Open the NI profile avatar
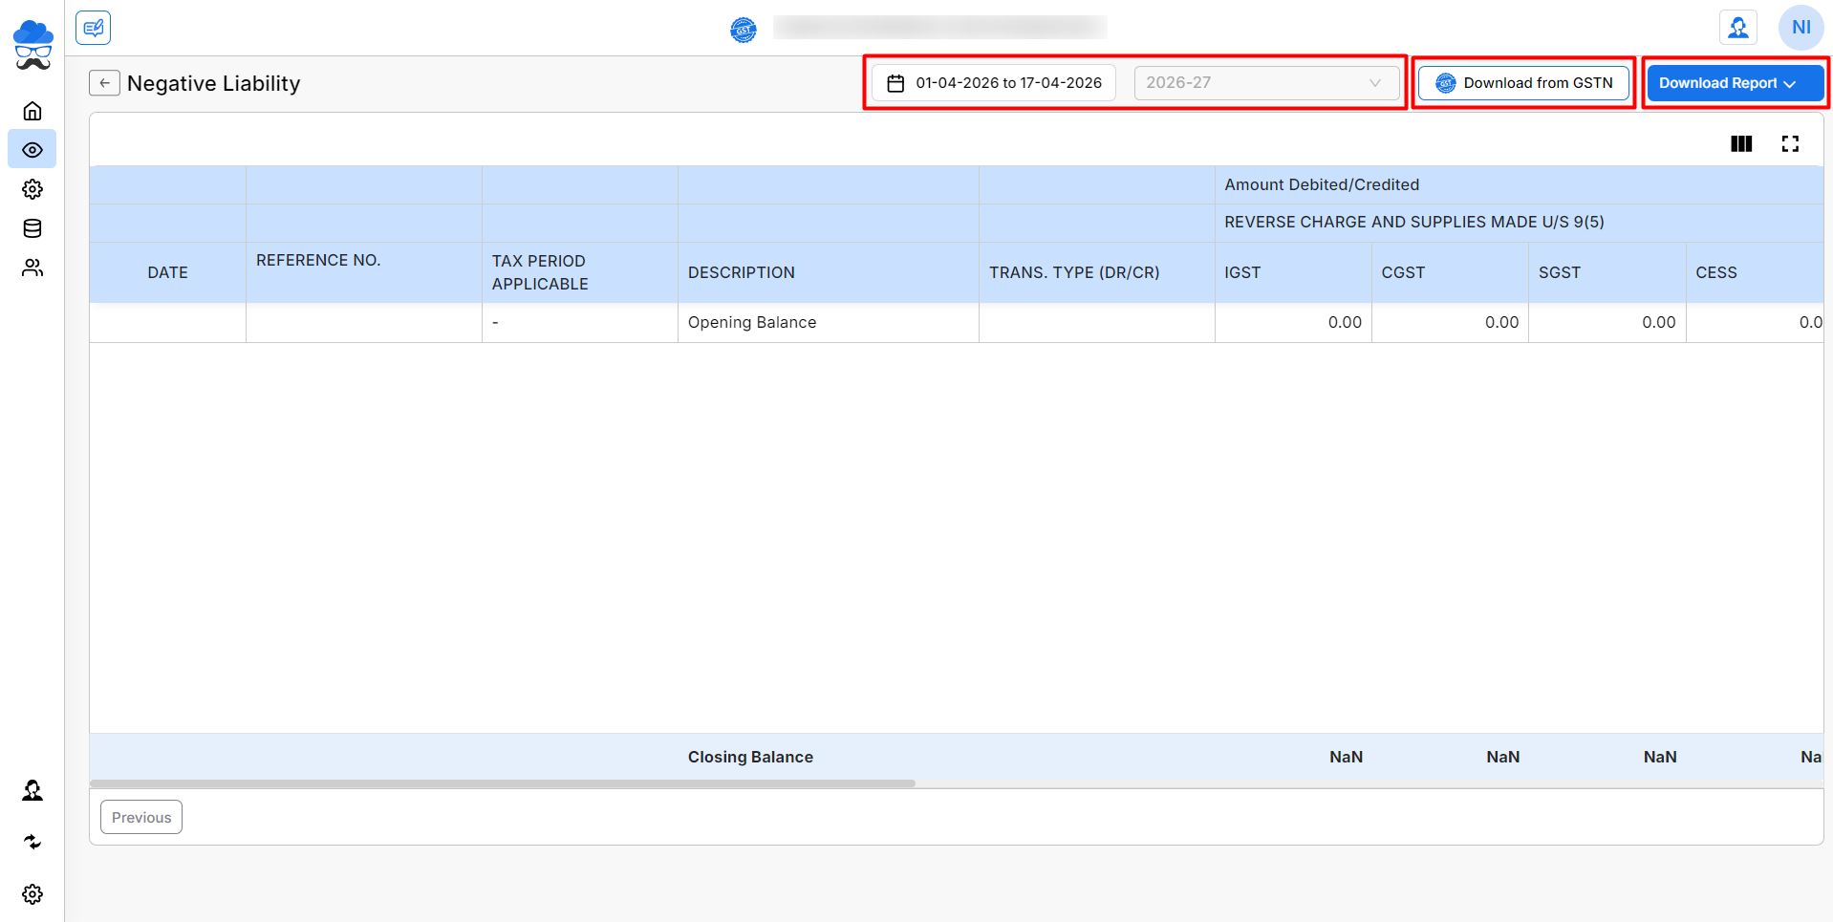This screenshot has height=922, width=1833. (x=1801, y=28)
